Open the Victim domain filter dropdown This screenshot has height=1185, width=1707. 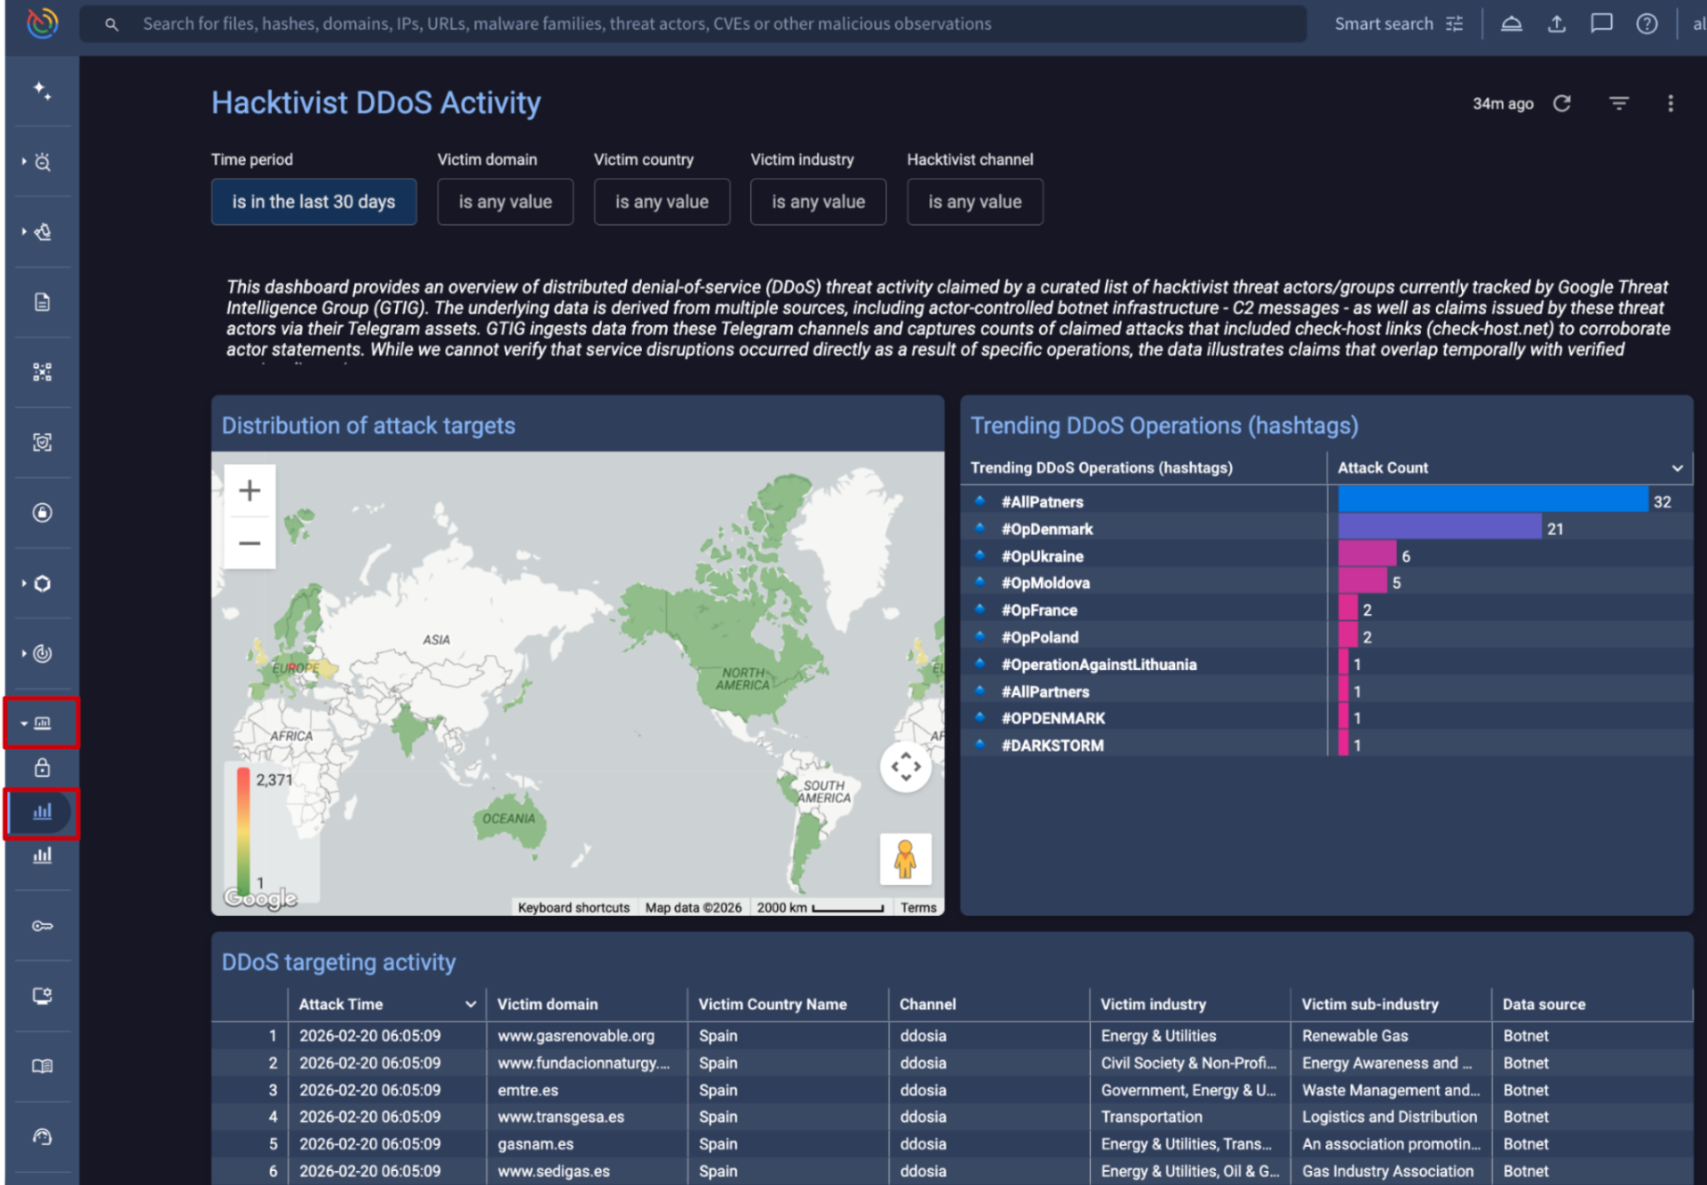[506, 202]
